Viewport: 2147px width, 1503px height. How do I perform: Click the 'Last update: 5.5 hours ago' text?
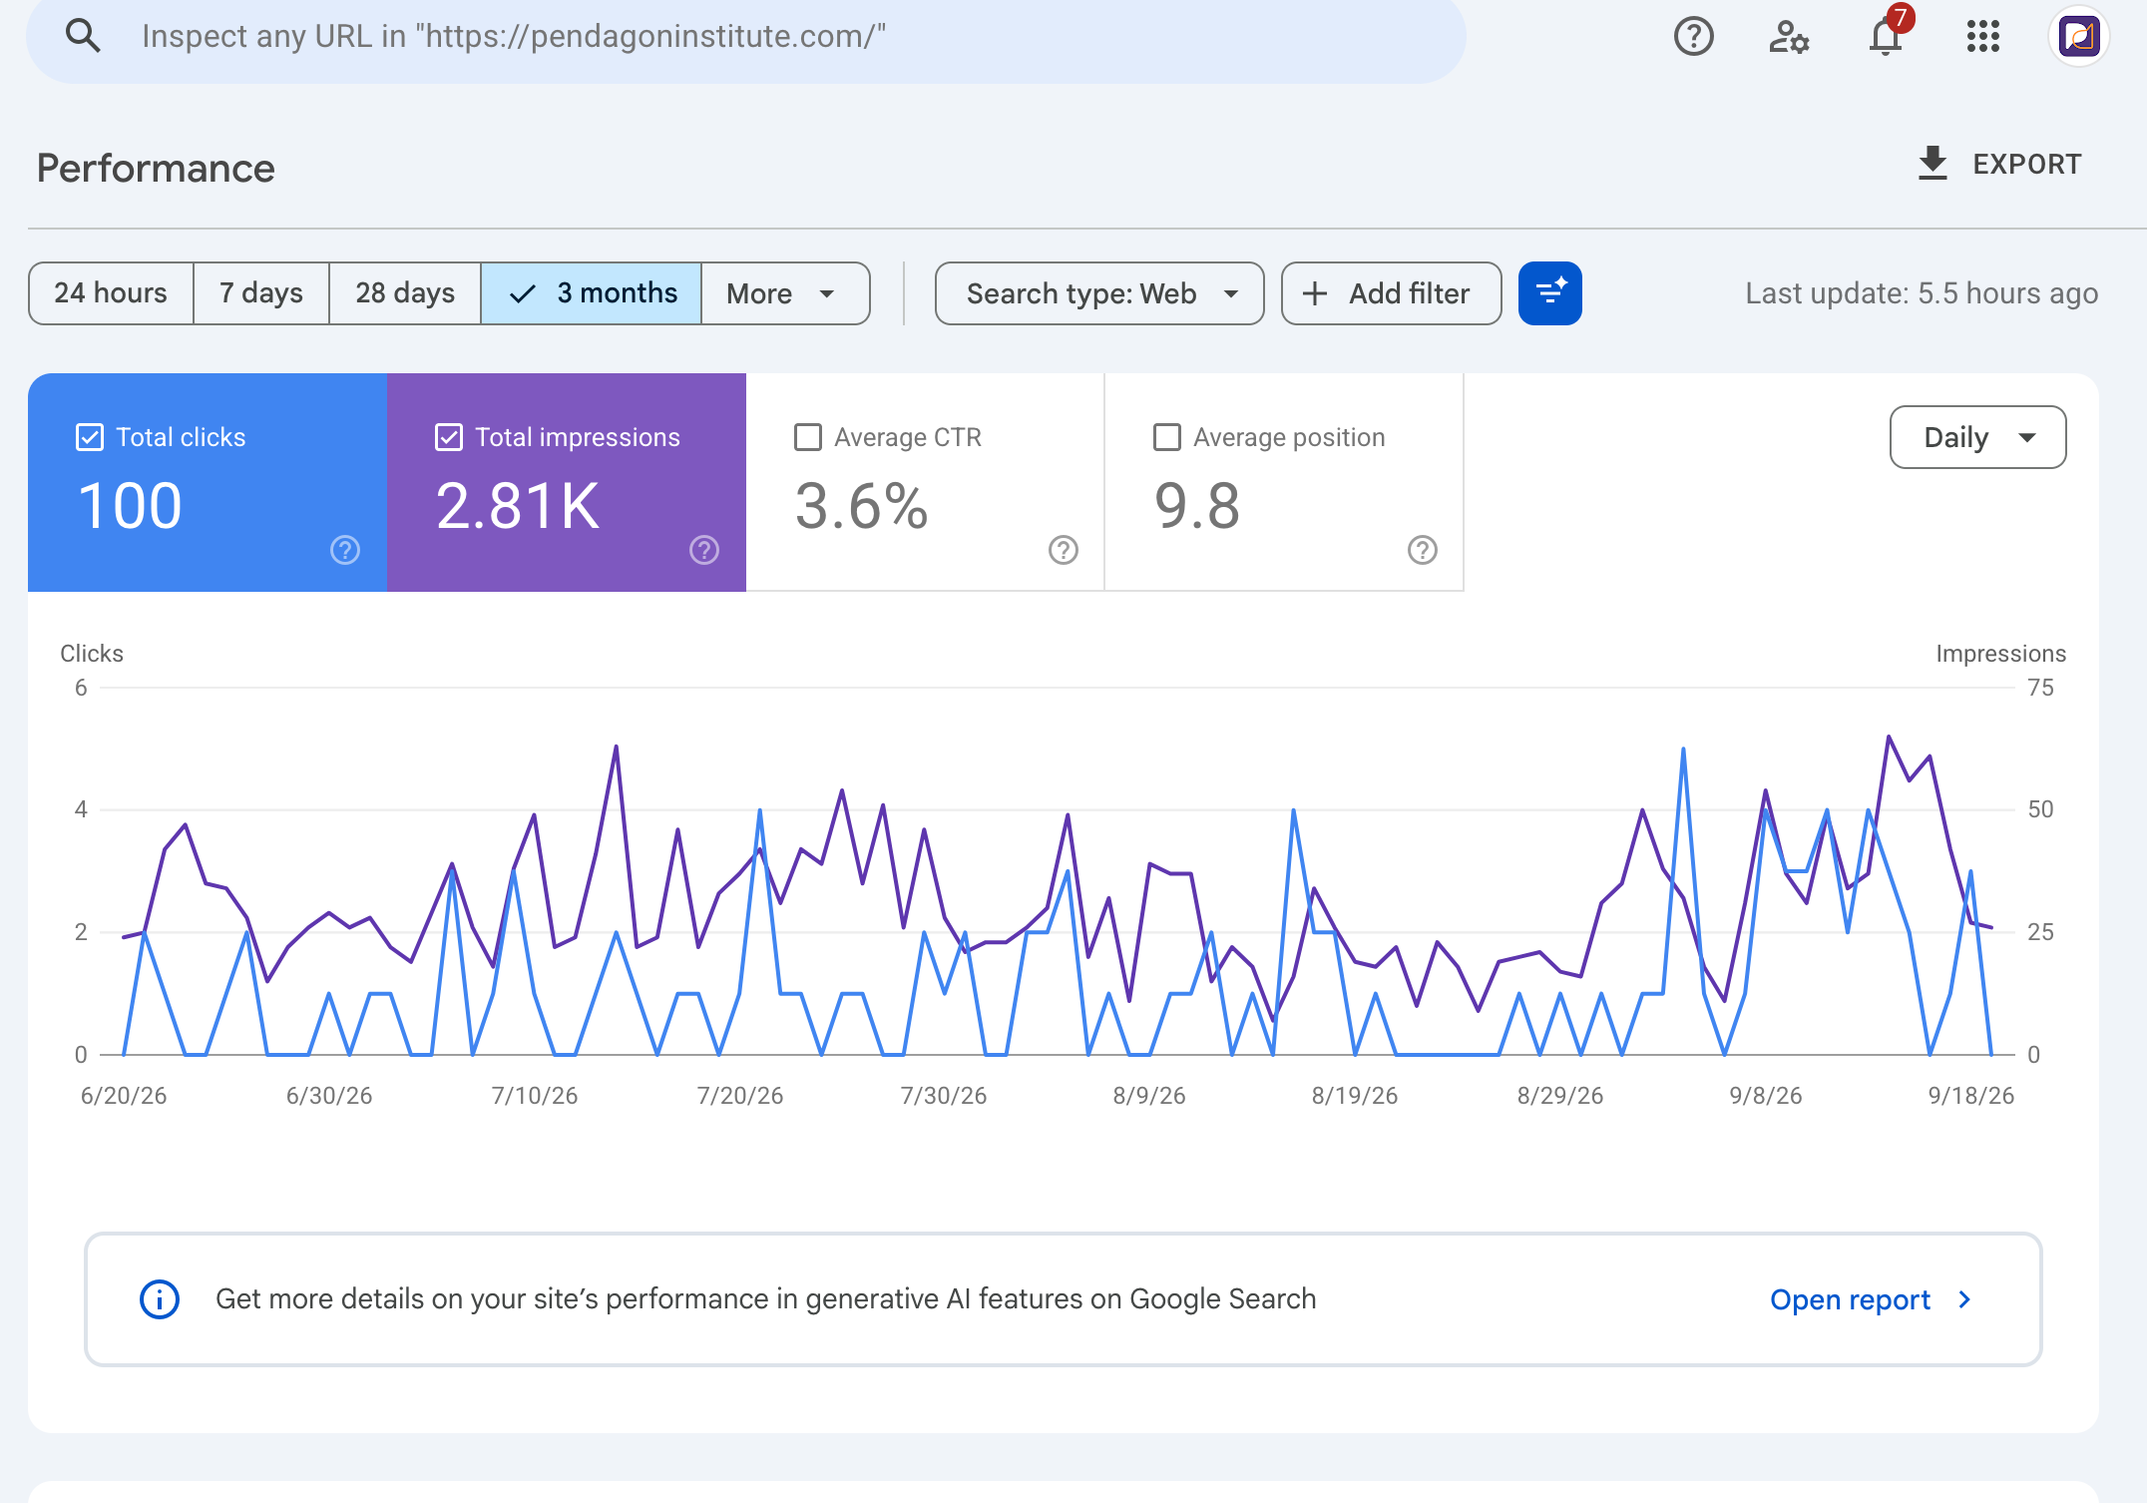tap(1922, 293)
